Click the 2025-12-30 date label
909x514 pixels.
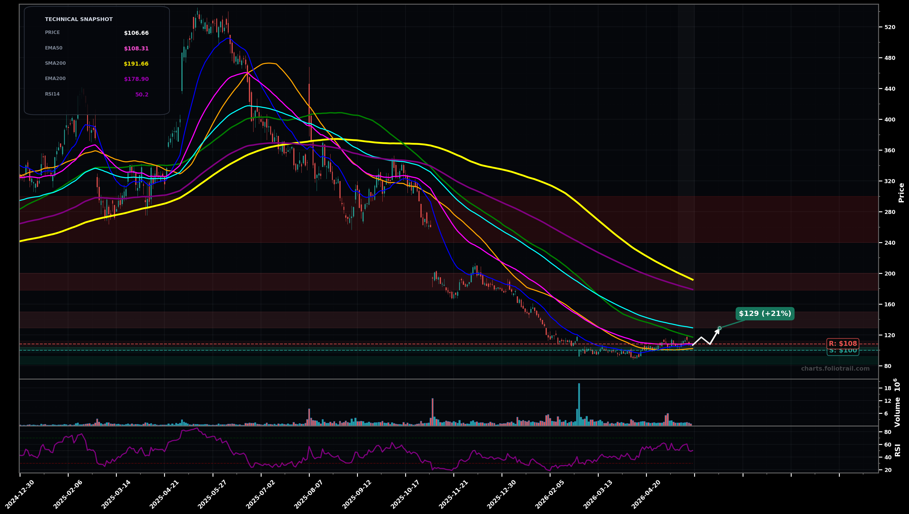[x=501, y=494]
